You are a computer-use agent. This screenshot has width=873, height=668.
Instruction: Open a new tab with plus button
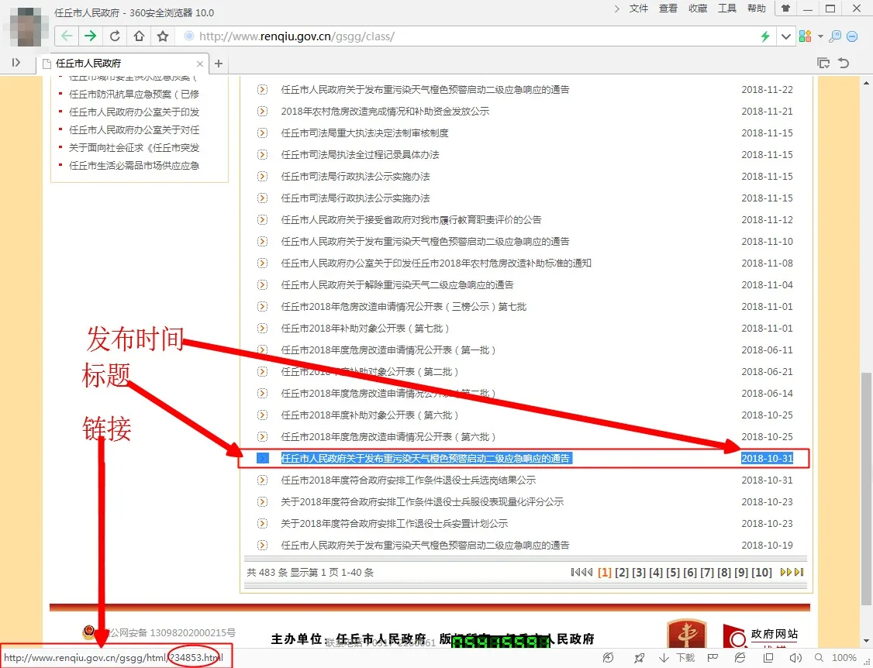(219, 64)
